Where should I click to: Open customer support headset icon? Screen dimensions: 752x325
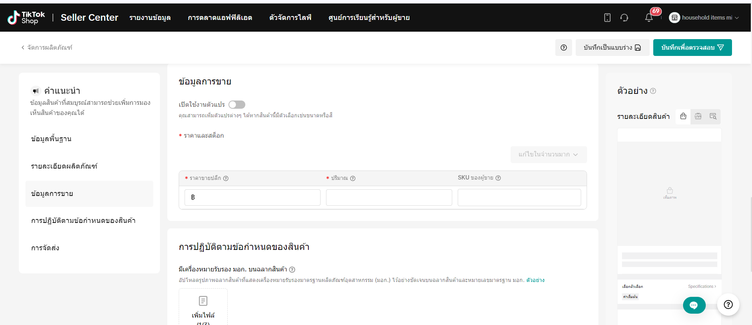pyautogui.click(x=624, y=18)
